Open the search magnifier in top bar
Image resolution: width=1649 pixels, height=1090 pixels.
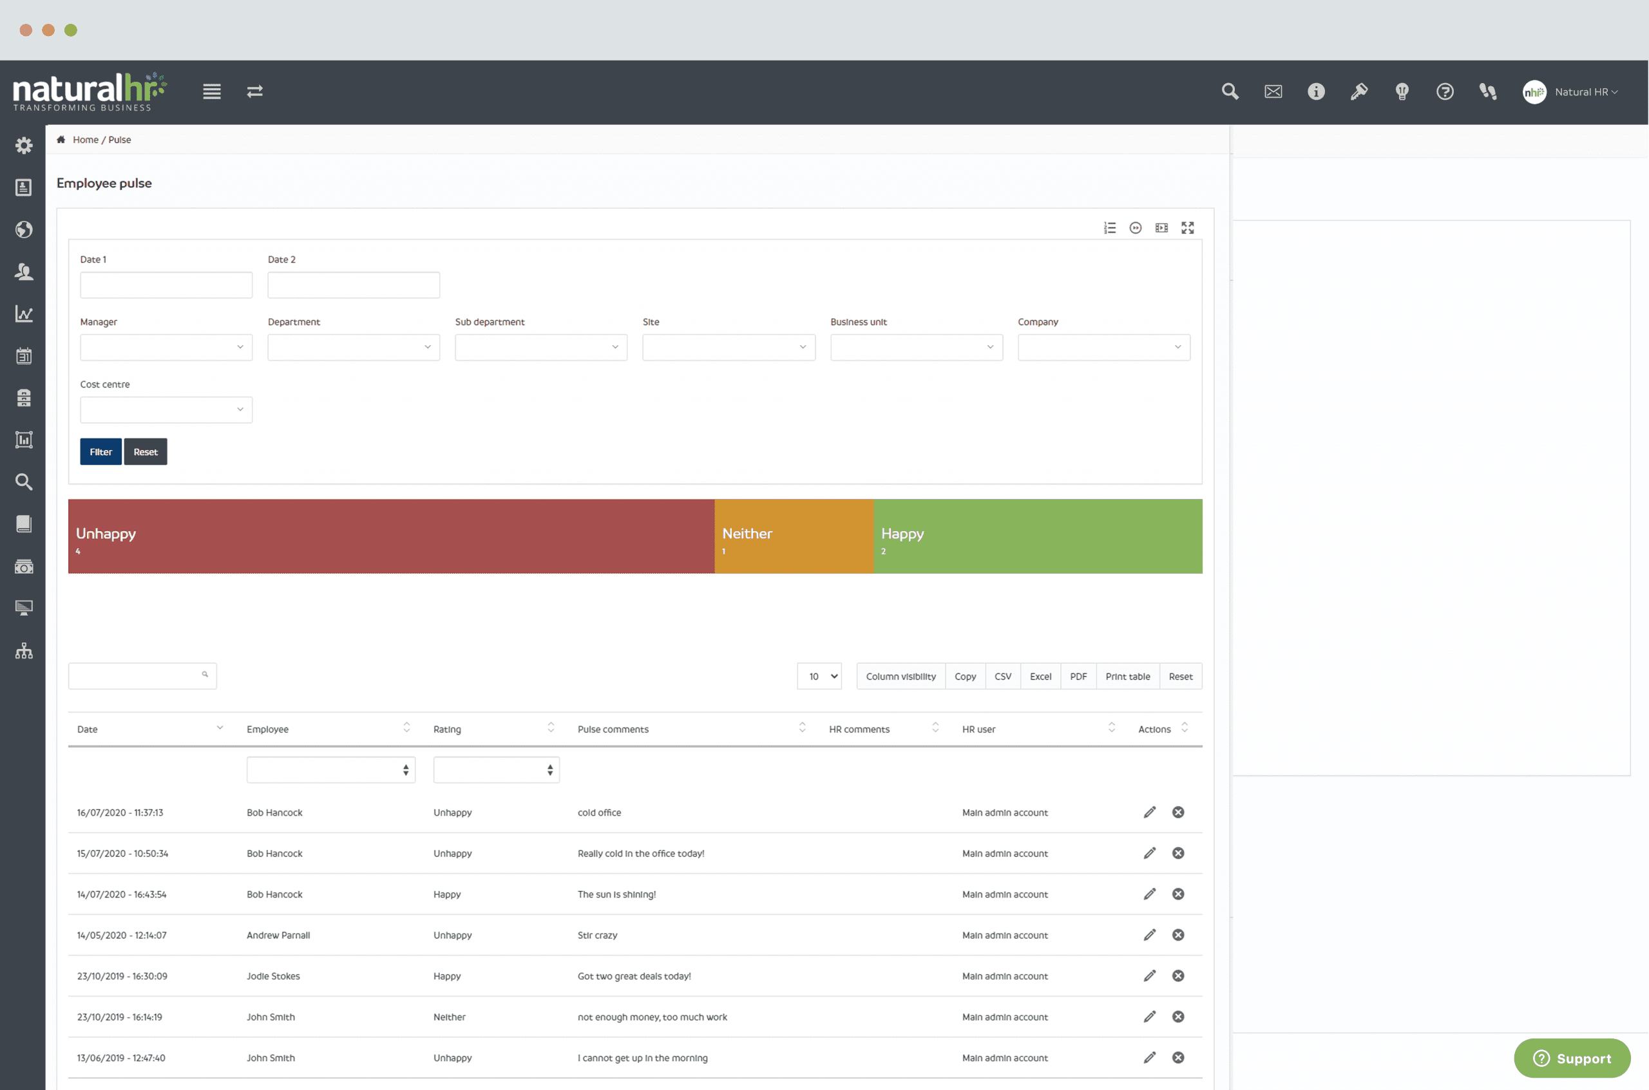pos(1230,92)
